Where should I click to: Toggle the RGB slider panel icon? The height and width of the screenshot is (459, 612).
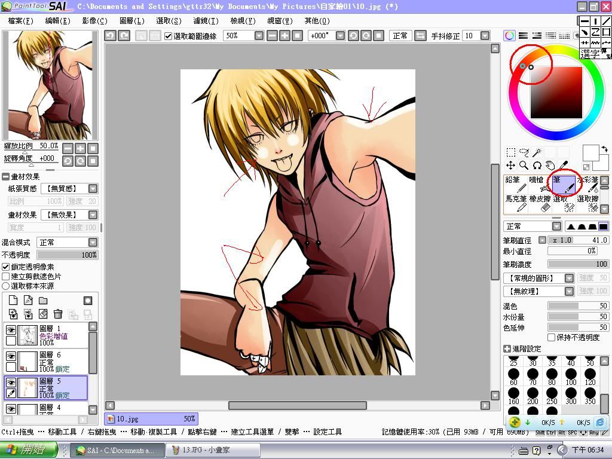(x=523, y=35)
